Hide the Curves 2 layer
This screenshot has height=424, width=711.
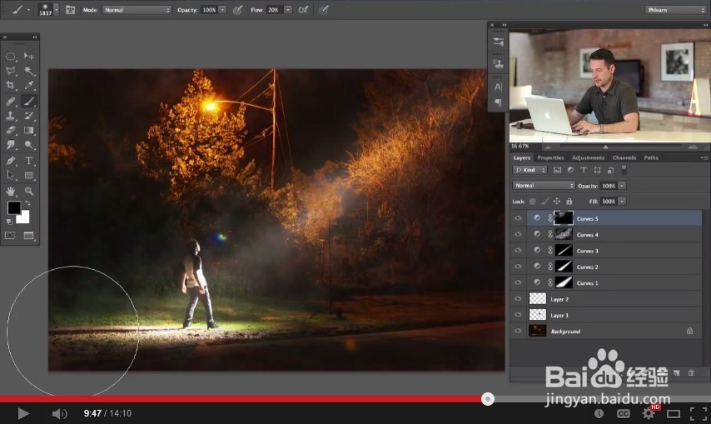point(518,267)
